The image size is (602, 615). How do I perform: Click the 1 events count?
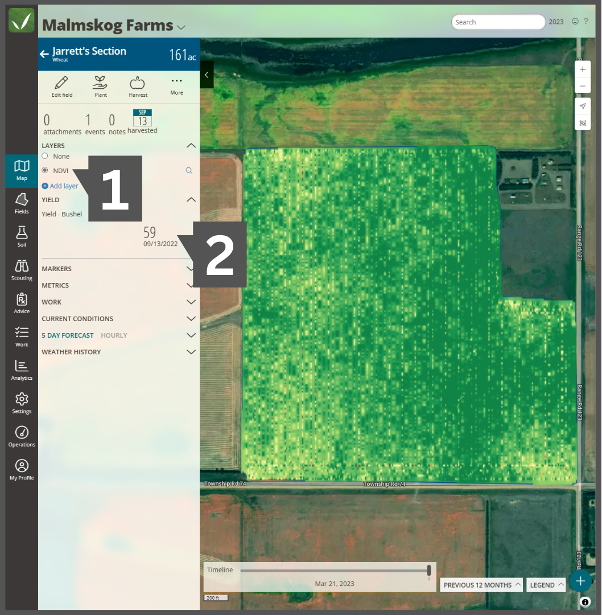[x=95, y=124]
